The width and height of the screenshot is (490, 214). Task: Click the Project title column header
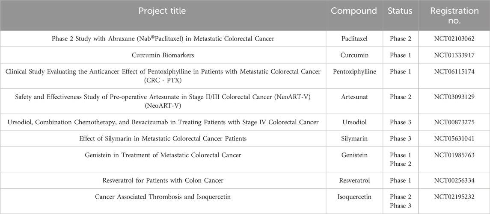point(163,11)
